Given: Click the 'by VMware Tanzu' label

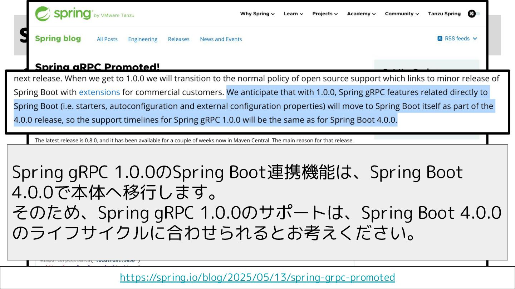Looking at the screenshot, I should click(x=114, y=15).
